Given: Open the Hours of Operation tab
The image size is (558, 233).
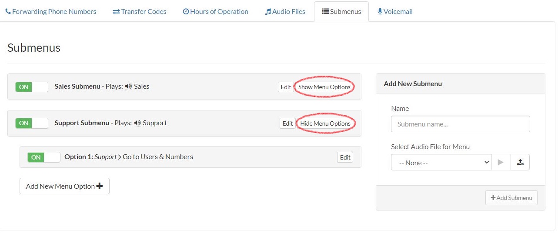Looking at the screenshot, I should coord(215,12).
